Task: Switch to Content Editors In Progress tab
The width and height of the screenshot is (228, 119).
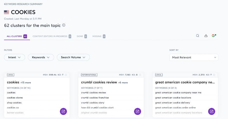Action: pyautogui.click(x=52, y=36)
